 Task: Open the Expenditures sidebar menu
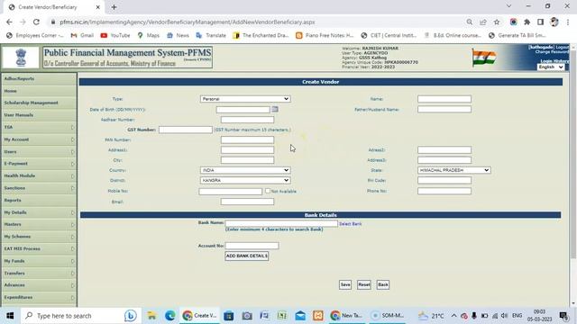click(39, 297)
